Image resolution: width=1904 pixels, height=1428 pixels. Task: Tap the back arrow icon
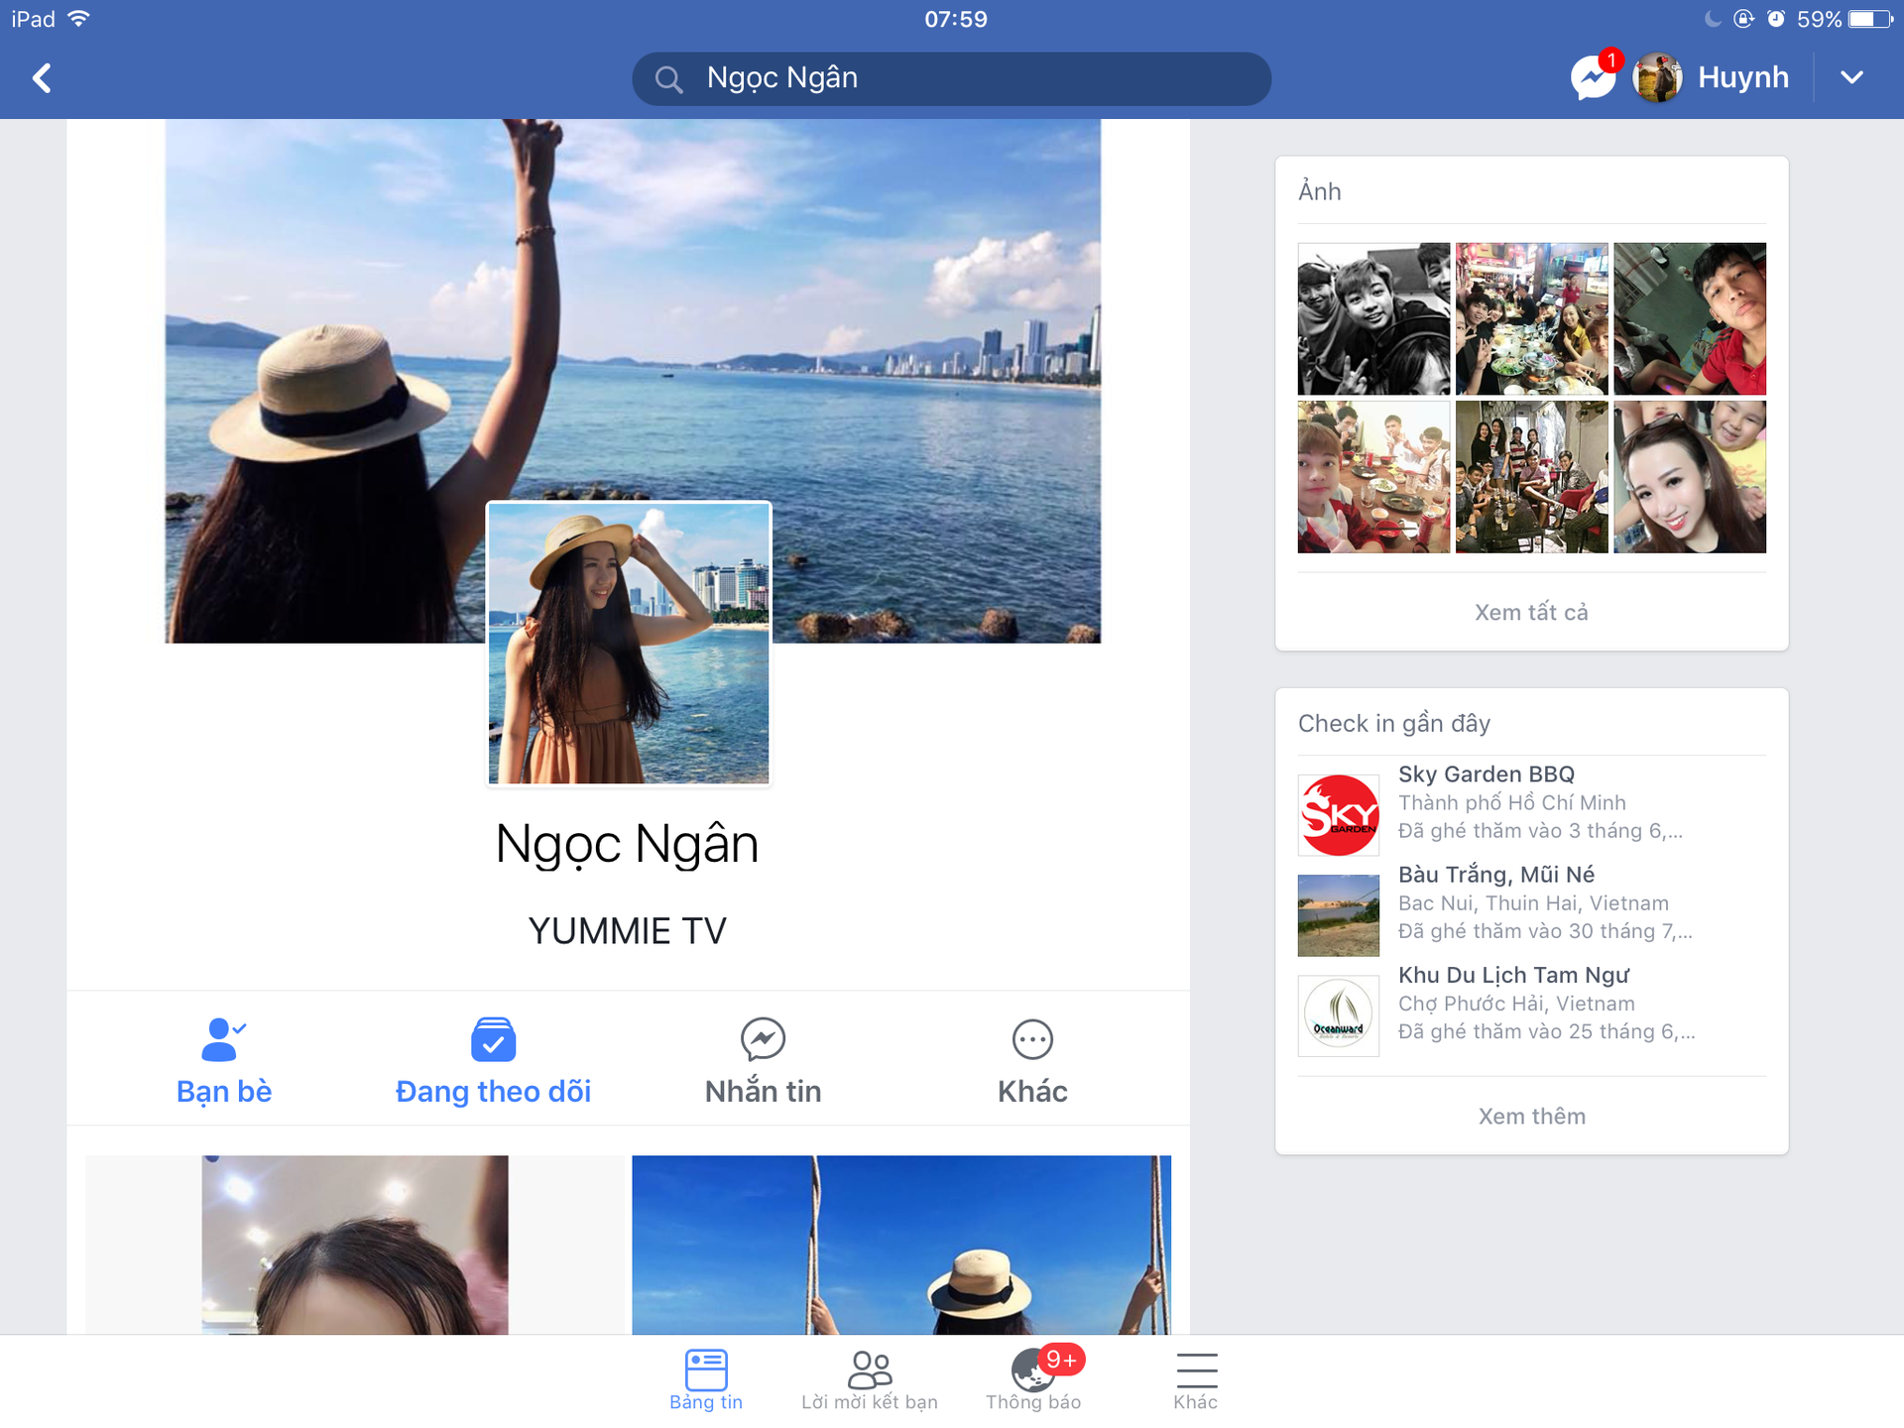pyautogui.click(x=42, y=78)
